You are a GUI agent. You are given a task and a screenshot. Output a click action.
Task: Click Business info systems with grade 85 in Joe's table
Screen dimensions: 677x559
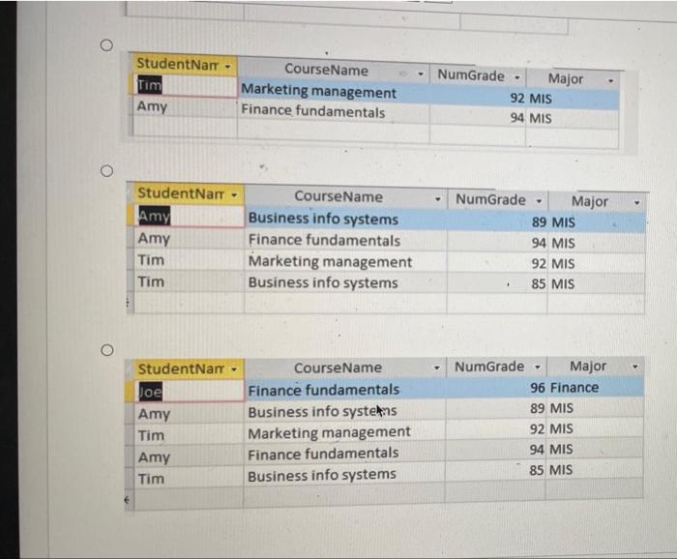click(x=344, y=475)
